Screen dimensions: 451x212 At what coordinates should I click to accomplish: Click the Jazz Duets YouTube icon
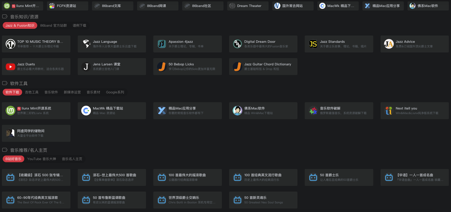(x=11, y=66)
